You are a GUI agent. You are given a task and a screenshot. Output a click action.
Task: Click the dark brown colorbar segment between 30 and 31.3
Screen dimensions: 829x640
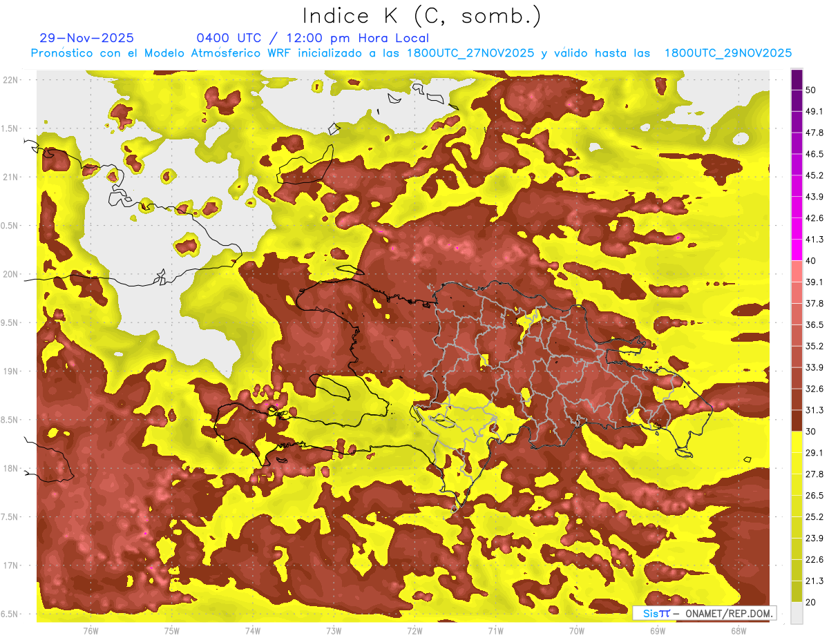(797, 420)
